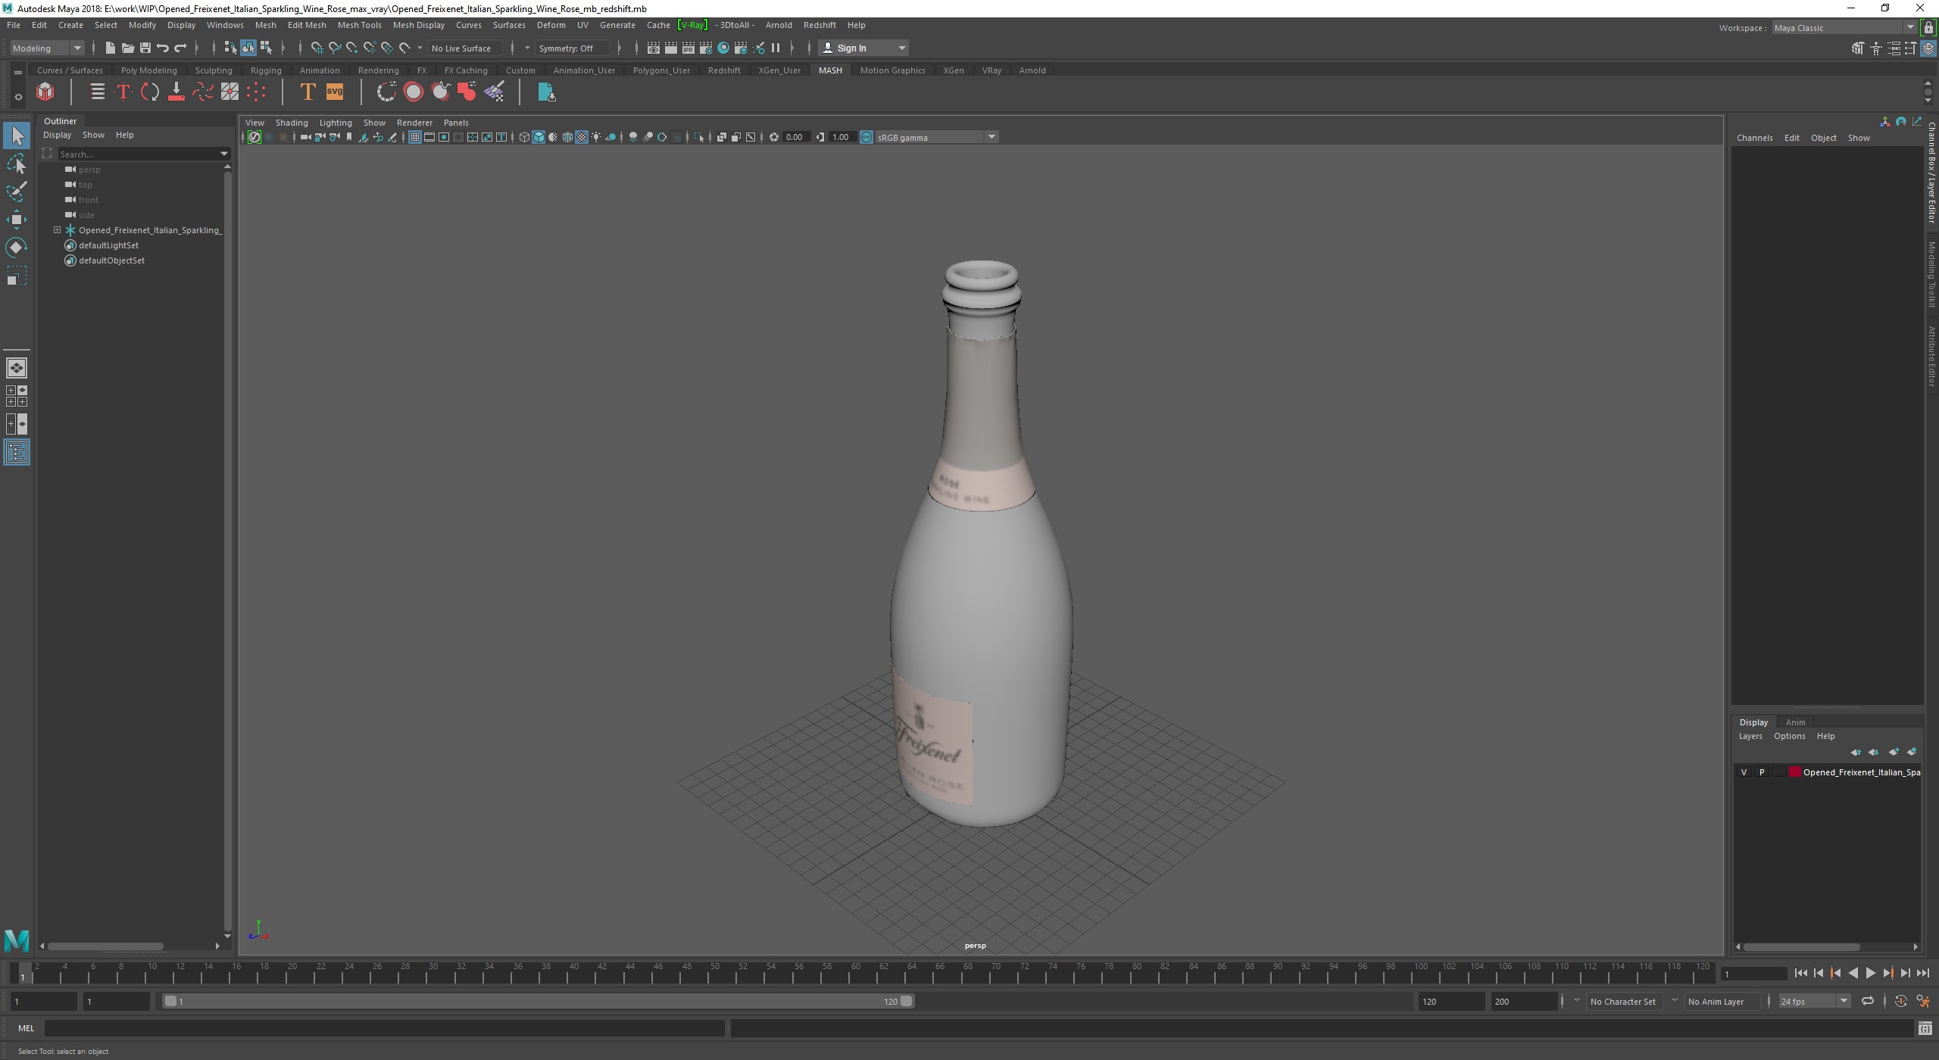
Task: Go to start of playback range
Action: tap(1800, 974)
